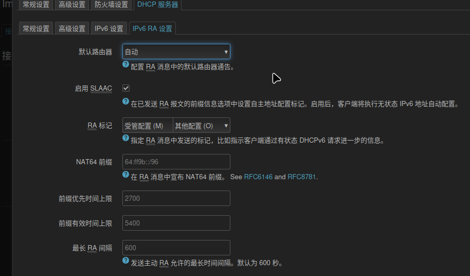Click the 前缀有效时间上限 label
This screenshot has height=276, width=470.
[85, 223]
